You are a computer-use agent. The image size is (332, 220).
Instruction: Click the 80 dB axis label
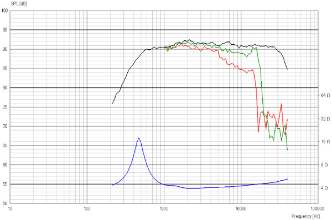tap(5, 87)
